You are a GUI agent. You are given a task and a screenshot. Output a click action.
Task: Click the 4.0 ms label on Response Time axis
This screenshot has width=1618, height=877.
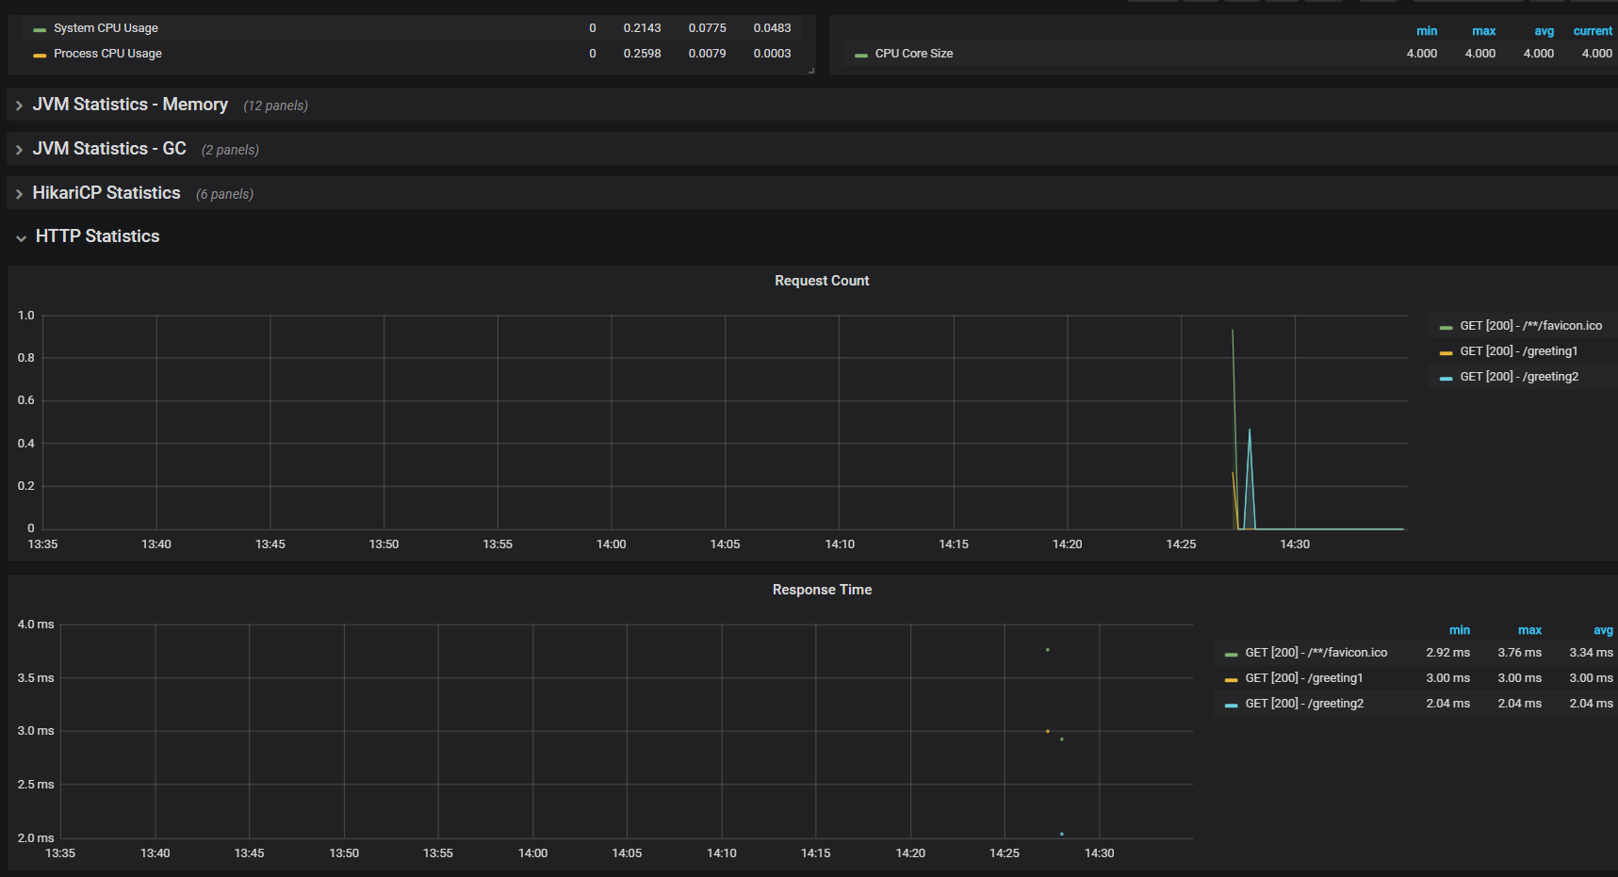coord(36,625)
